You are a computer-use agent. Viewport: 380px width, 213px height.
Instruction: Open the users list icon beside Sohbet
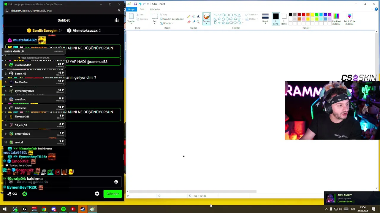tap(116, 20)
